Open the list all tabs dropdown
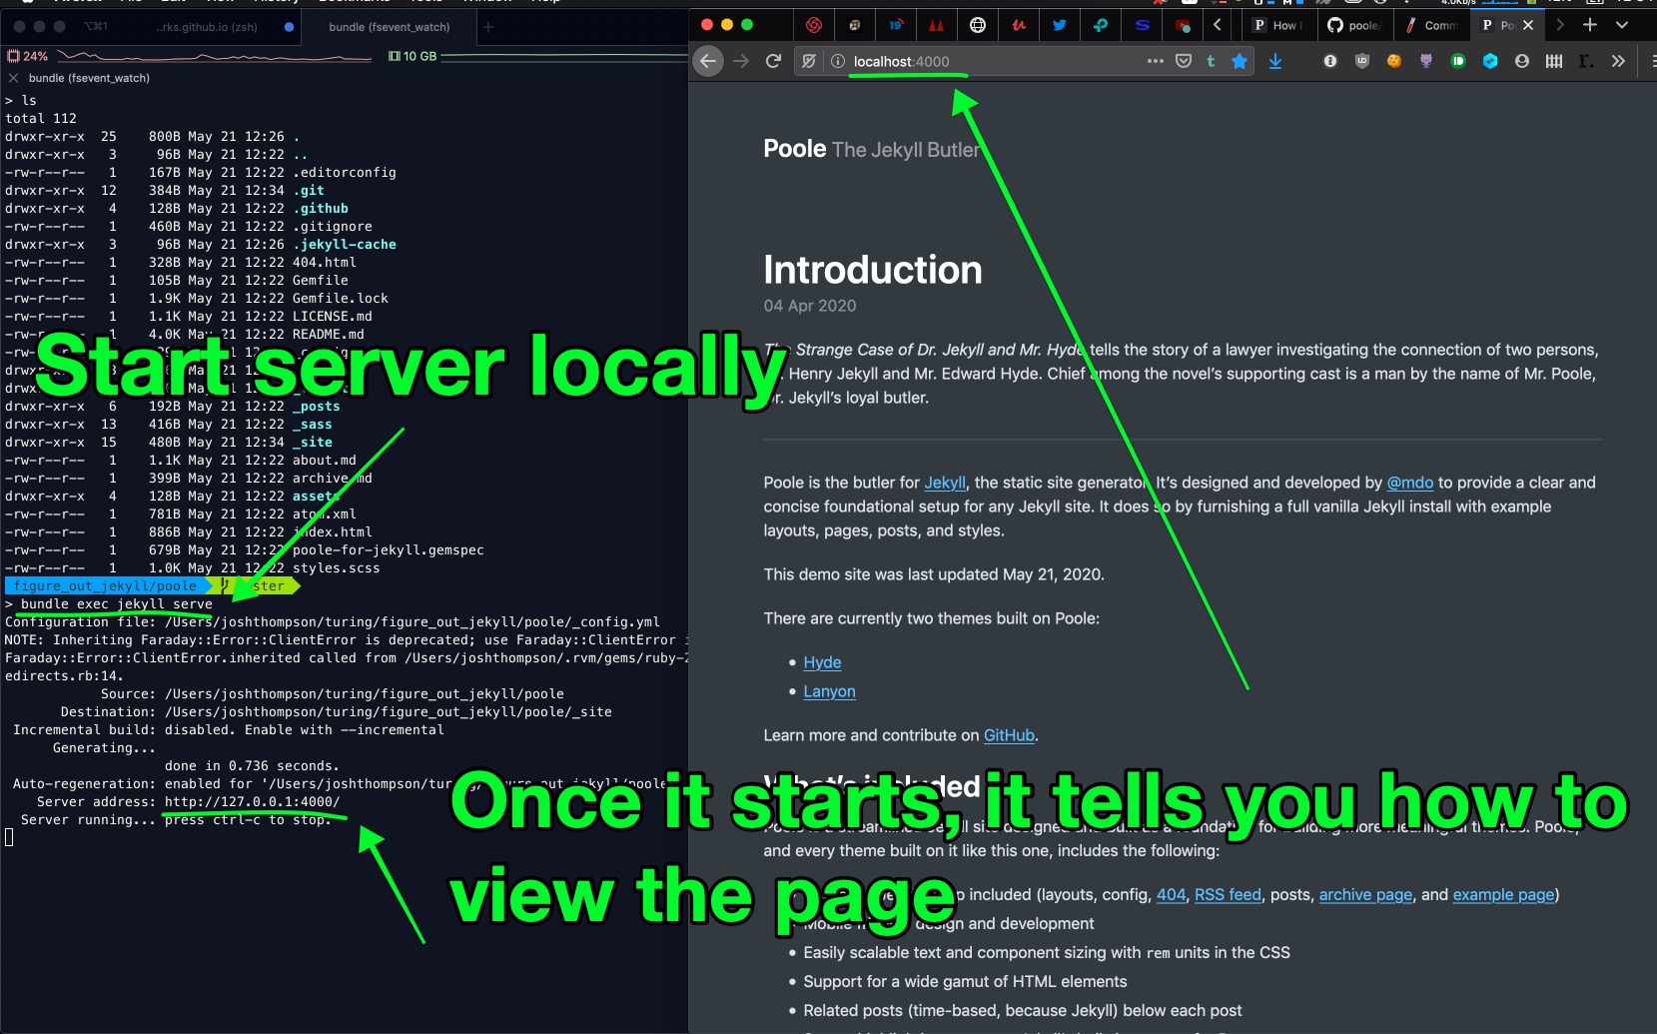The width and height of the screenshot is (1657, 1034). pos(1622,25)
